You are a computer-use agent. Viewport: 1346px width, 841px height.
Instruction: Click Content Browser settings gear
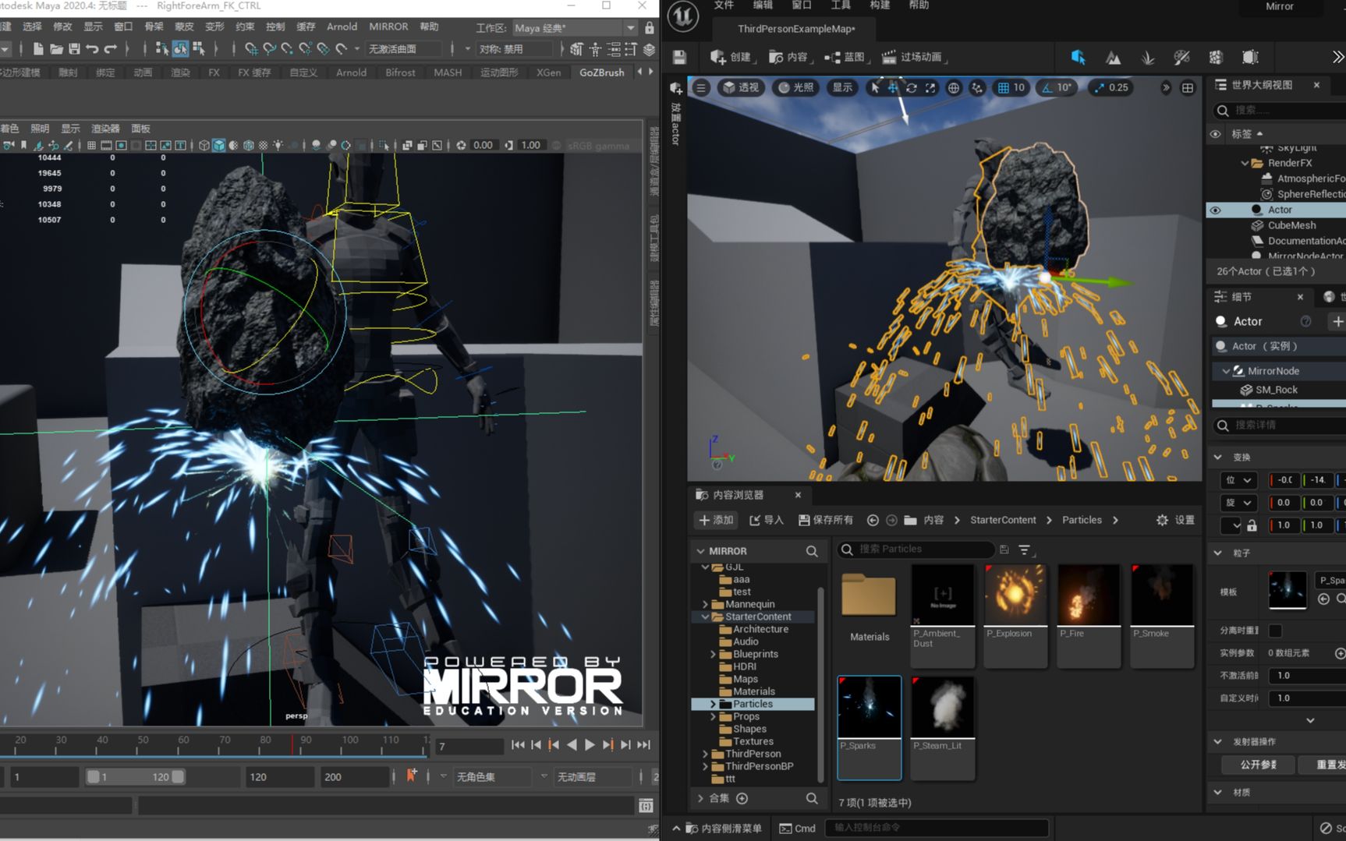(x=1162, y=520)
